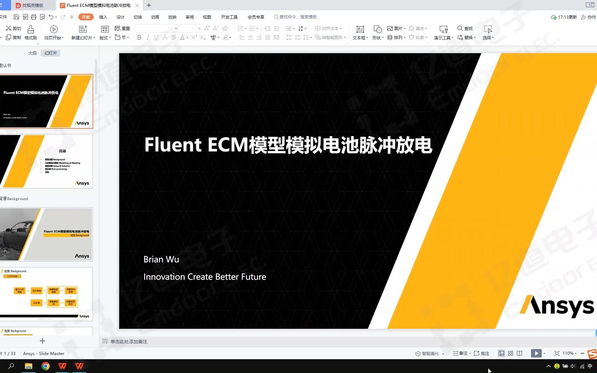Toggle Subscript formatting
The image size is (597, 373).
[203, 37]
